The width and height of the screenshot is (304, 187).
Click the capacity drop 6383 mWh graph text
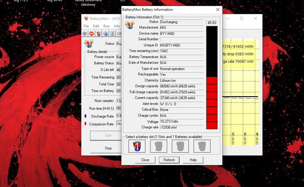(238, 54)
